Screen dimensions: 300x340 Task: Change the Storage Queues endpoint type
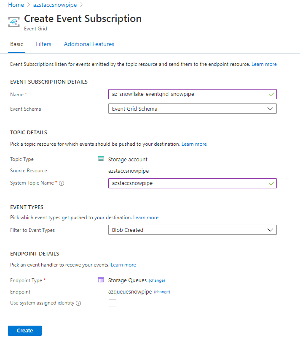point(157,280)
